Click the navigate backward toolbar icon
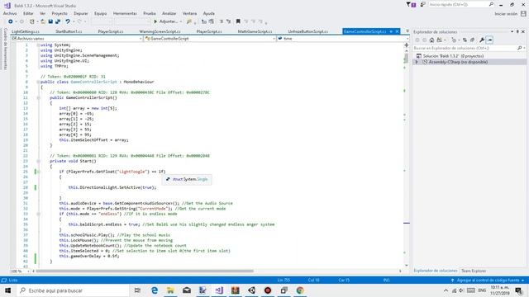 11,21
